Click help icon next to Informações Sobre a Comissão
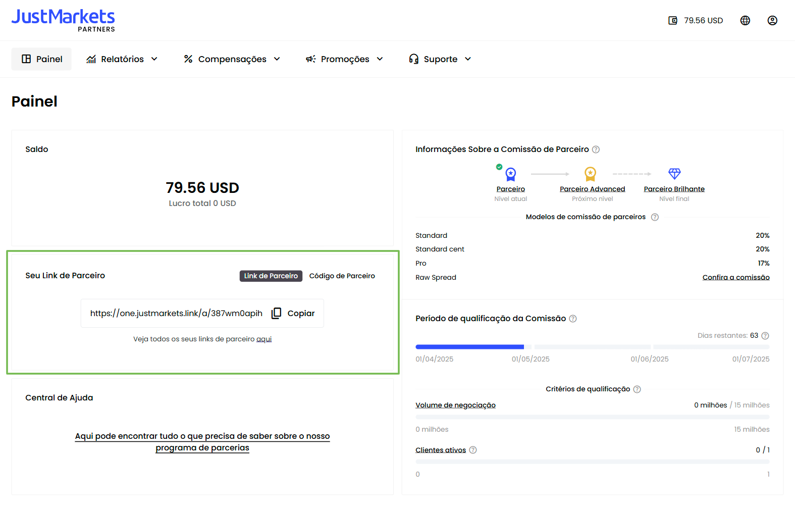Screen dimensions: 795x511 click(596, 149)
